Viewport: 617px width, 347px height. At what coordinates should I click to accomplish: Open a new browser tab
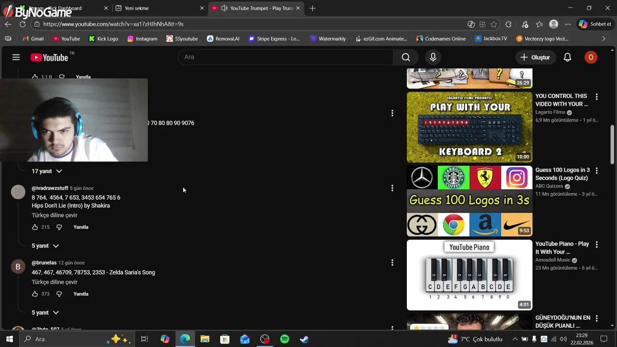[312, 8]
